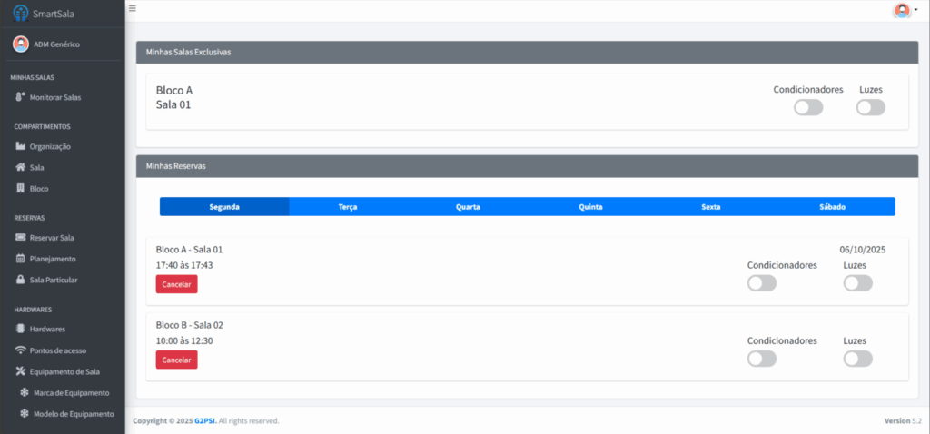Toggle the hamburger menu to collapse sidebar

point(133,8)
